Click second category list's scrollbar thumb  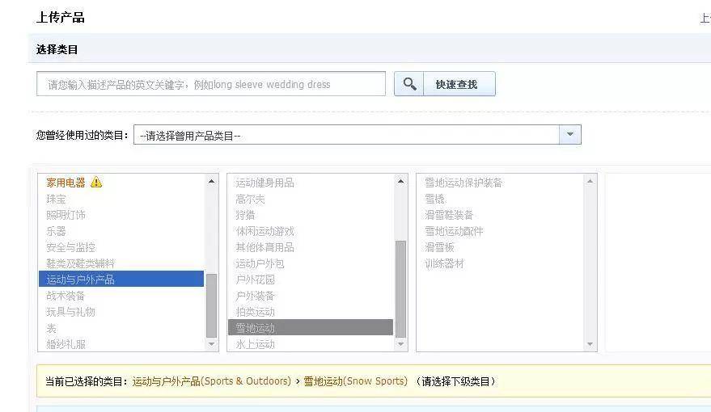click(x=400, y=289)
